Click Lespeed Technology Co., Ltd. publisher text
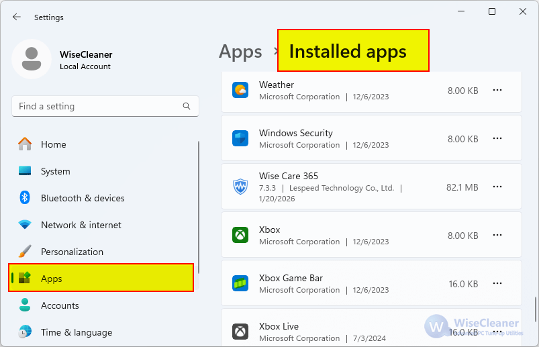The width and height of the screenshot is (539, 347). point(342,188)
